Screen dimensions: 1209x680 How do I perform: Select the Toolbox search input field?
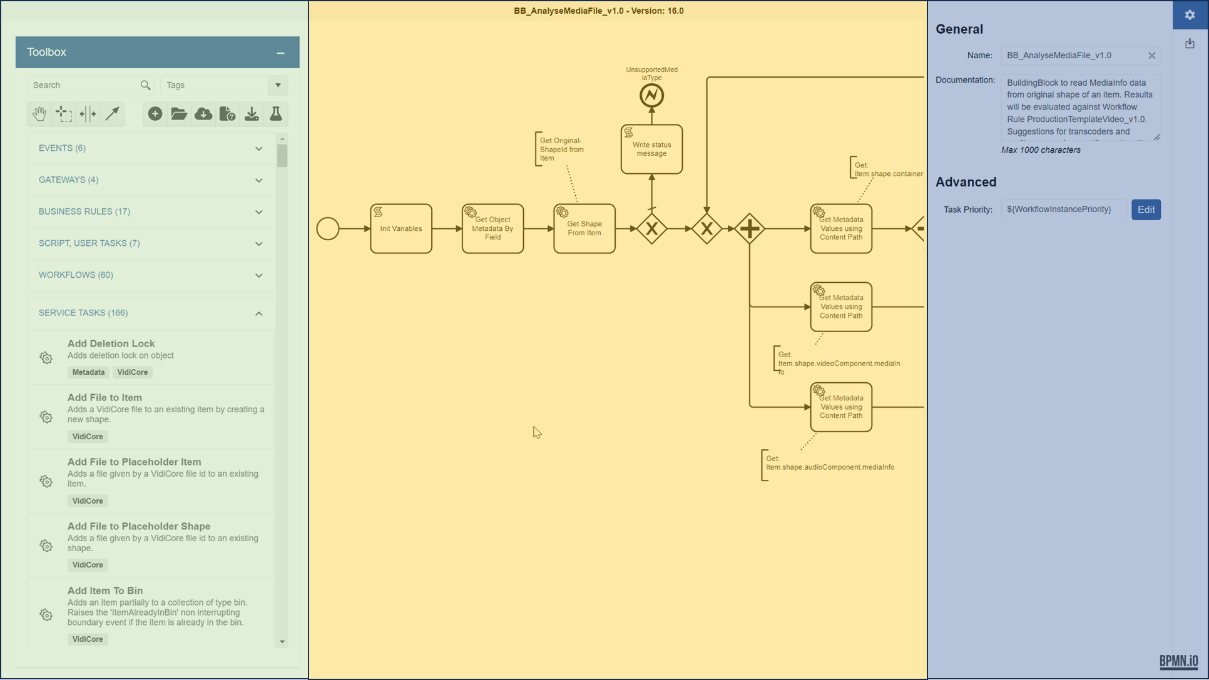pyautogui.click(x=83, y=84)
